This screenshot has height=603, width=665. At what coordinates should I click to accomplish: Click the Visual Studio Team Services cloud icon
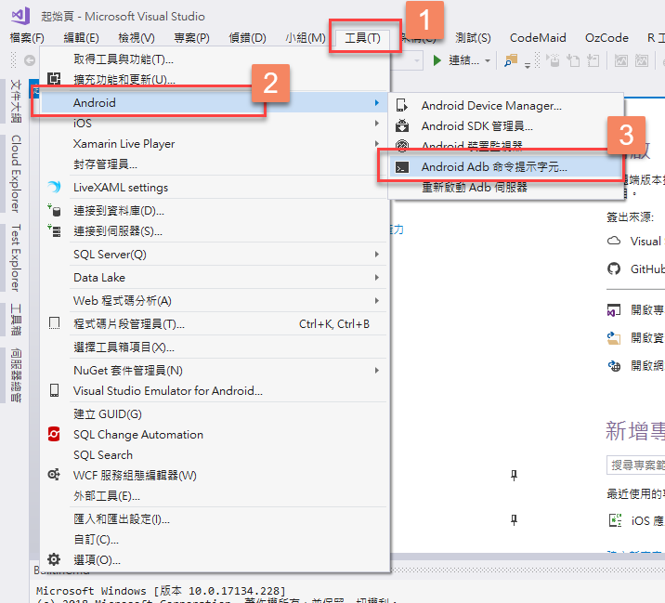point(614,241)
